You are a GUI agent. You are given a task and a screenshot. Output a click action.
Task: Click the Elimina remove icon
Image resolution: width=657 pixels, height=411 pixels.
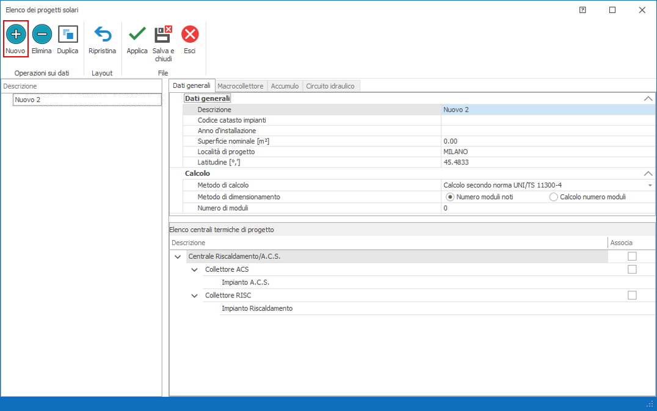point(42,34)
